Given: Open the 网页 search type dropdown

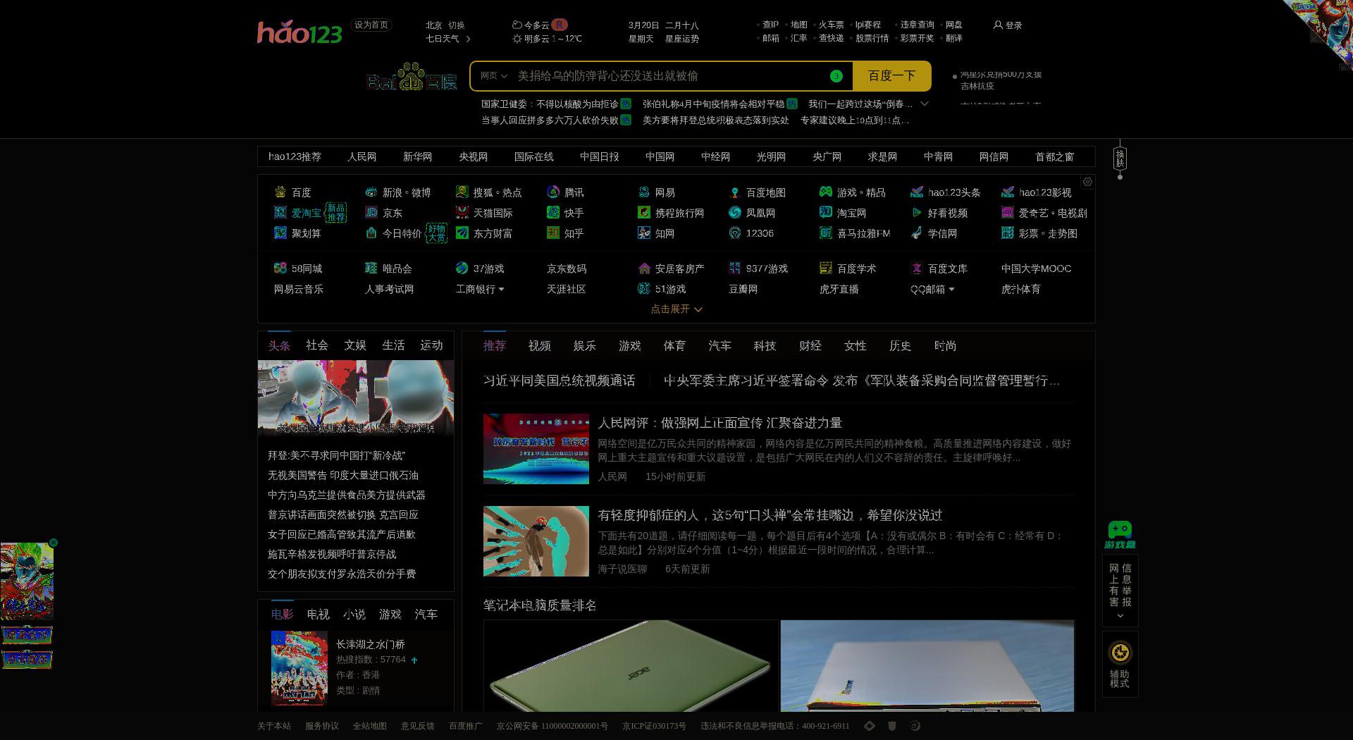Looking at the screenshot, I should click(493, 76).
